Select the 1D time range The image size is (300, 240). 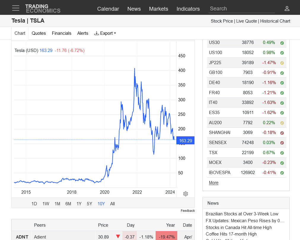[34, 204]
